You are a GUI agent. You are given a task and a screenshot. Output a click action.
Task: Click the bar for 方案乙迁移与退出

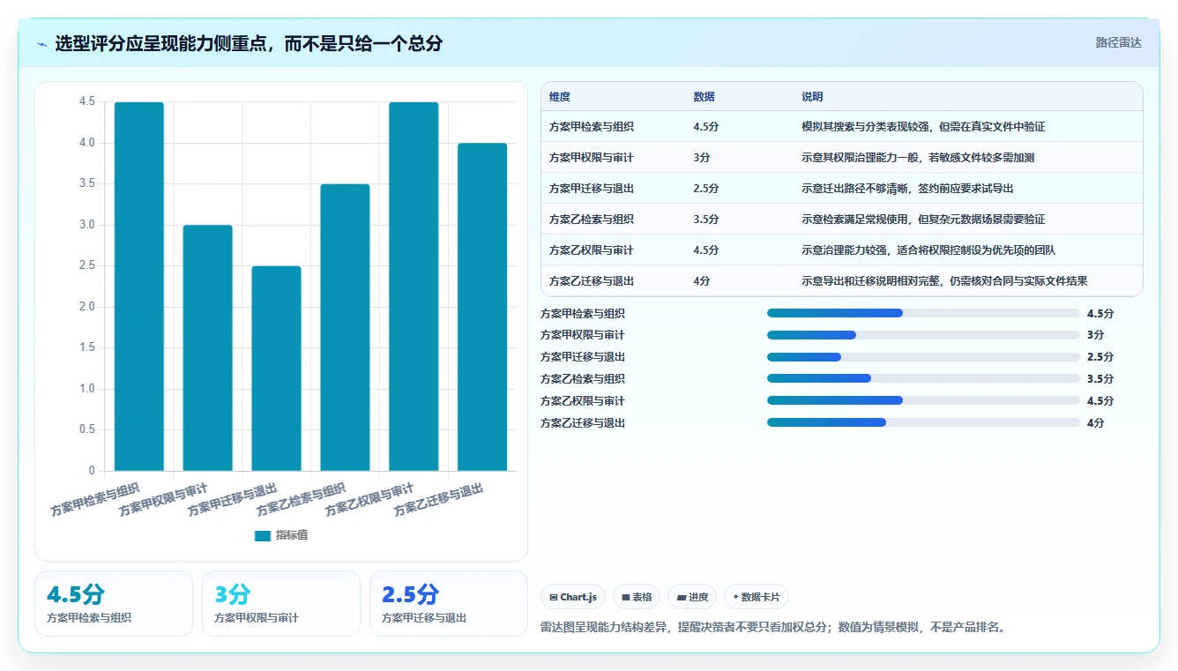[482, 307]
